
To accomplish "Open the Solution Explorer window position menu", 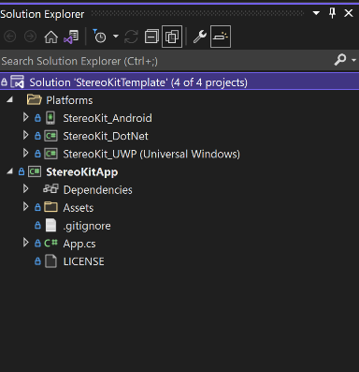I will click(316, 13).
